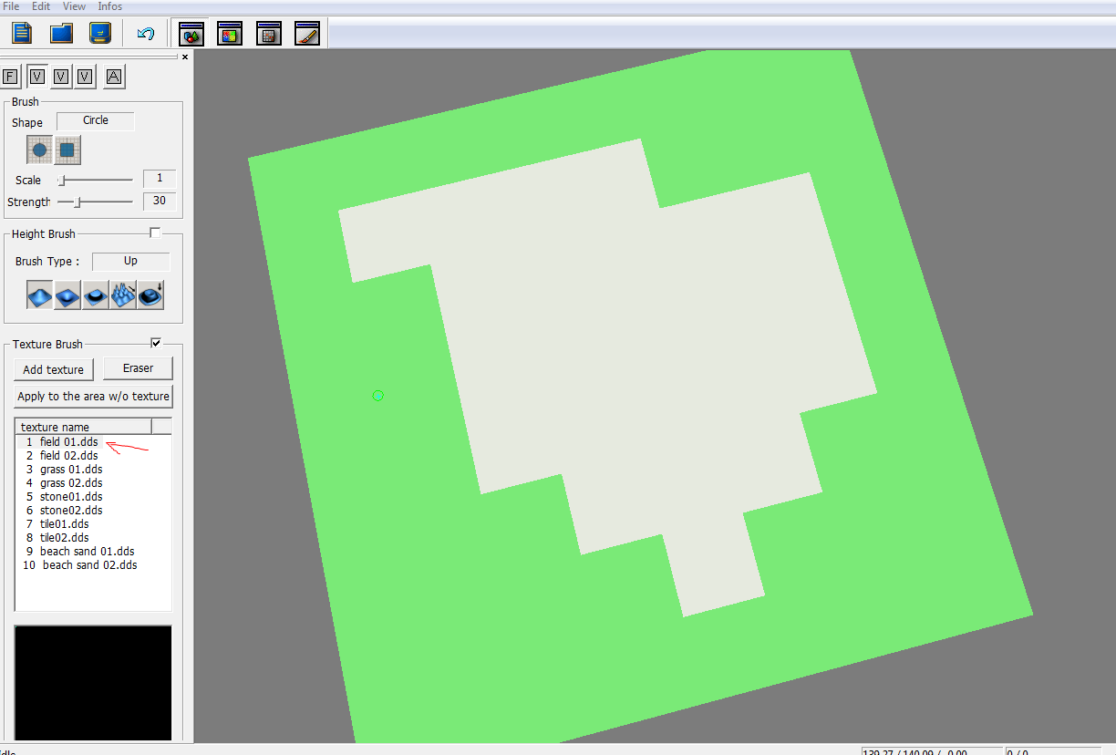Select the lower-terrain dip height brush
The height and width of the screenshot is (755, 1116).
[67, 295]
